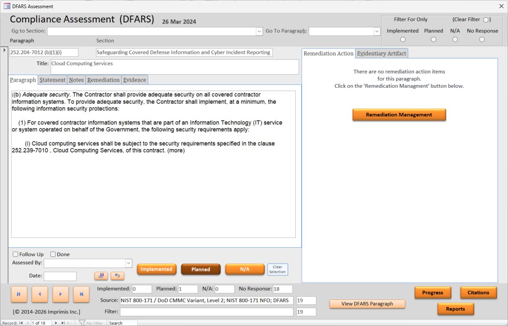Mark paragraph as Planned
Image resolution: width=508 pixels, height=326 pixels.
coord(201,269)
